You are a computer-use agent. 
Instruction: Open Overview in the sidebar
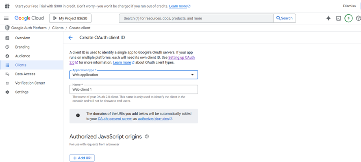(x=32, y=38)
